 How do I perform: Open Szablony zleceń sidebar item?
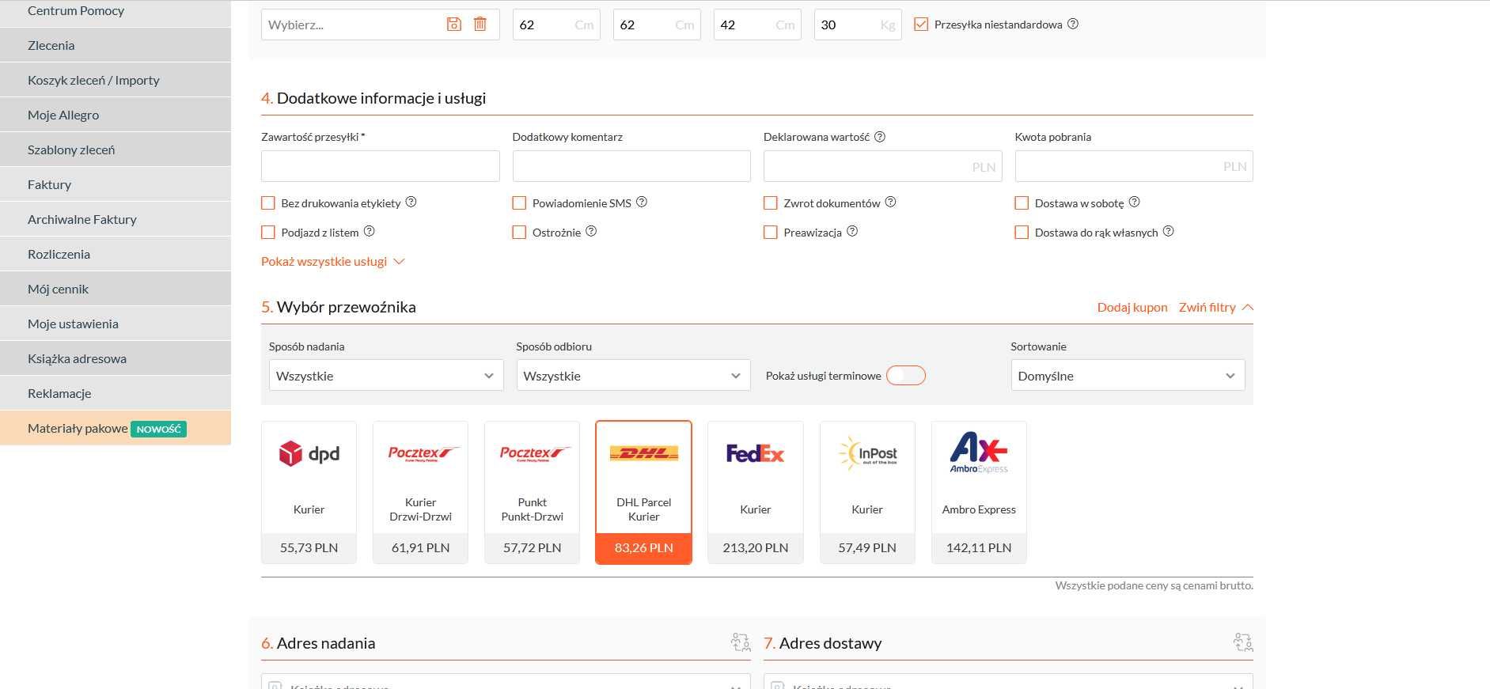(x=116, y=150)
